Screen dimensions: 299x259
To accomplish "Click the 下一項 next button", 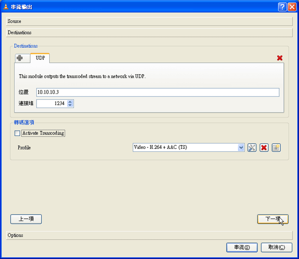I will pyautogui.click(x=273, y=219).
